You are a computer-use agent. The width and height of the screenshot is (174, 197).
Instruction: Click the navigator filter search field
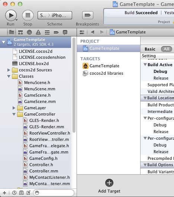[54, 193]
